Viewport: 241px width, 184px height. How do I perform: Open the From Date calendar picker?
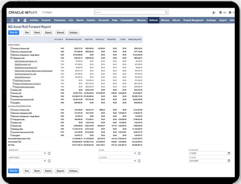[229, 153]
